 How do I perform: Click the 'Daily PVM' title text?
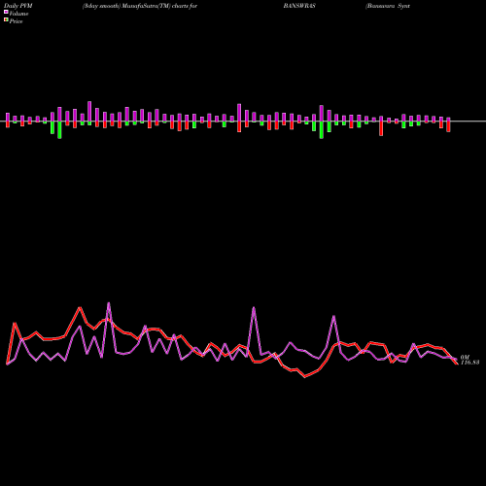(18, 6)
